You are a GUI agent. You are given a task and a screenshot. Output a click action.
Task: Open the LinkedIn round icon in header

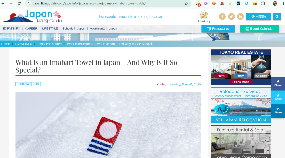point(240,16)
